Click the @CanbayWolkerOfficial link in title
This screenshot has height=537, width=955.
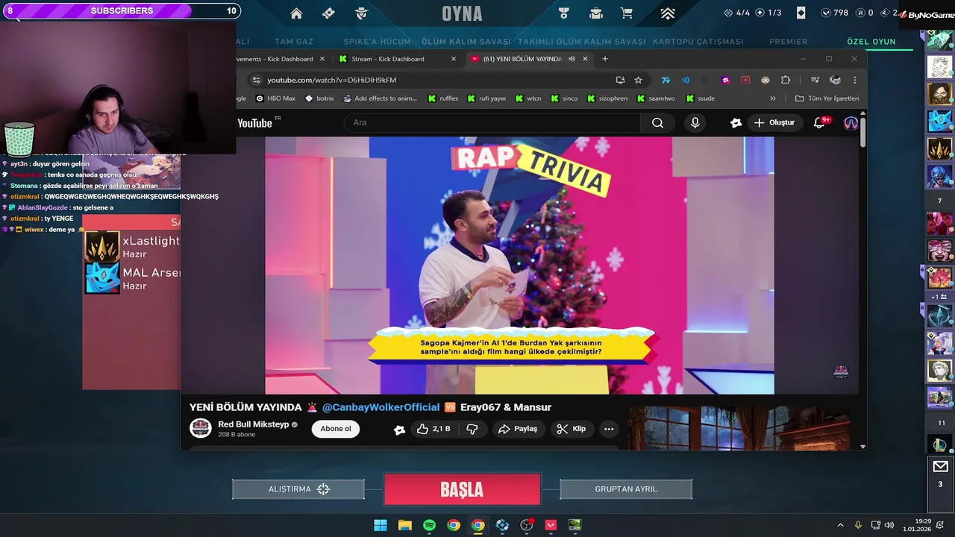(x=381, y=407)
